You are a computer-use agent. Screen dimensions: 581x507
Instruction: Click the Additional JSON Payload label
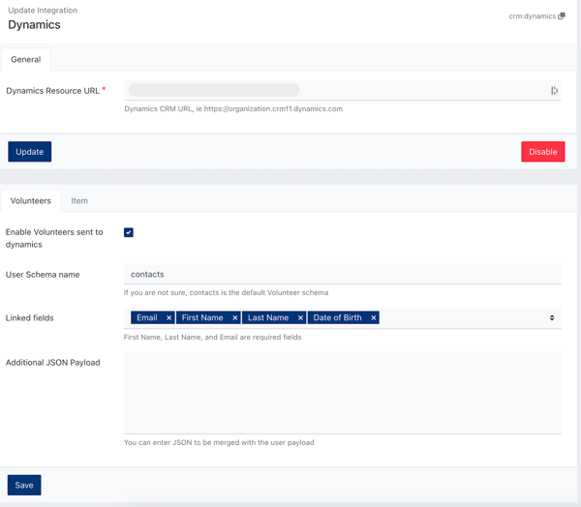coord(52,362)
